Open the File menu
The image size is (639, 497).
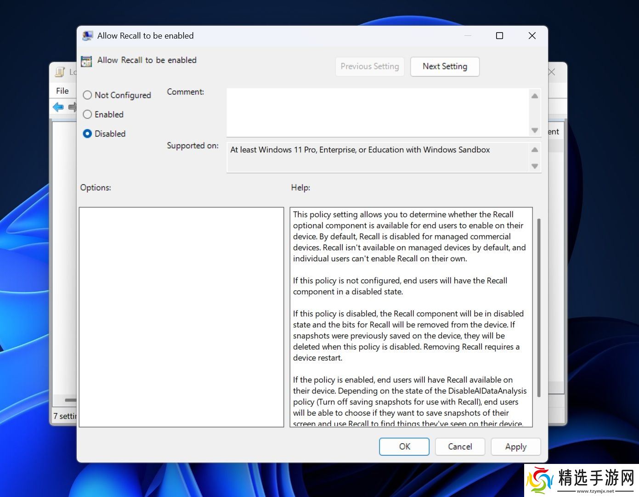click(x=62, y=91)
